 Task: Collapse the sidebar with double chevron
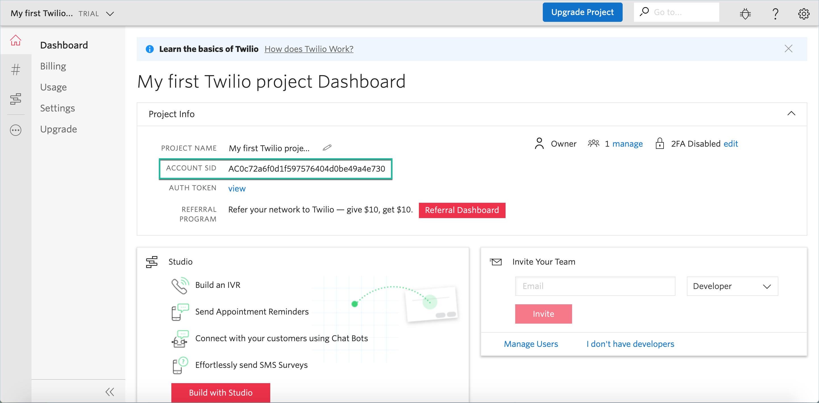110,392
